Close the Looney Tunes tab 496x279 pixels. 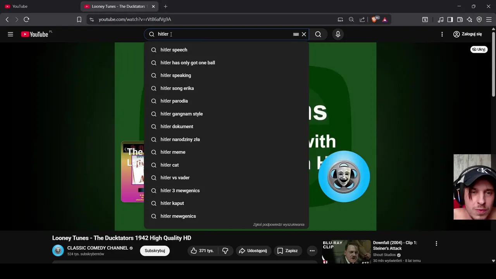pos(153,6)
